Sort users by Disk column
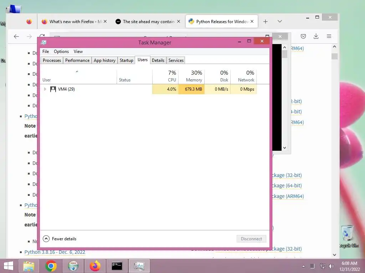365x273 pixels. click(217, 76)
